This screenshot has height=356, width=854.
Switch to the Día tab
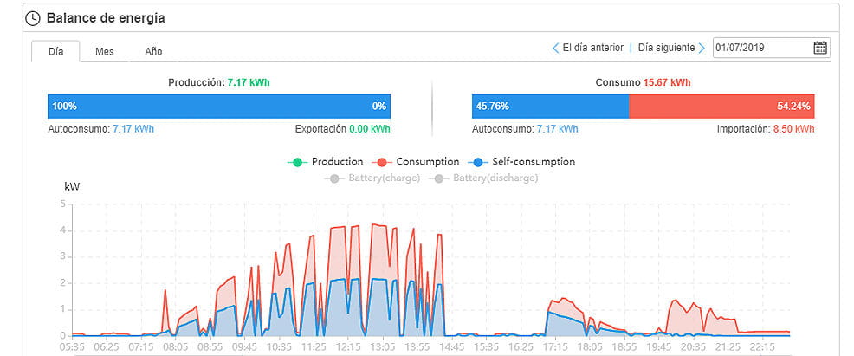click(x=55, y=51)
